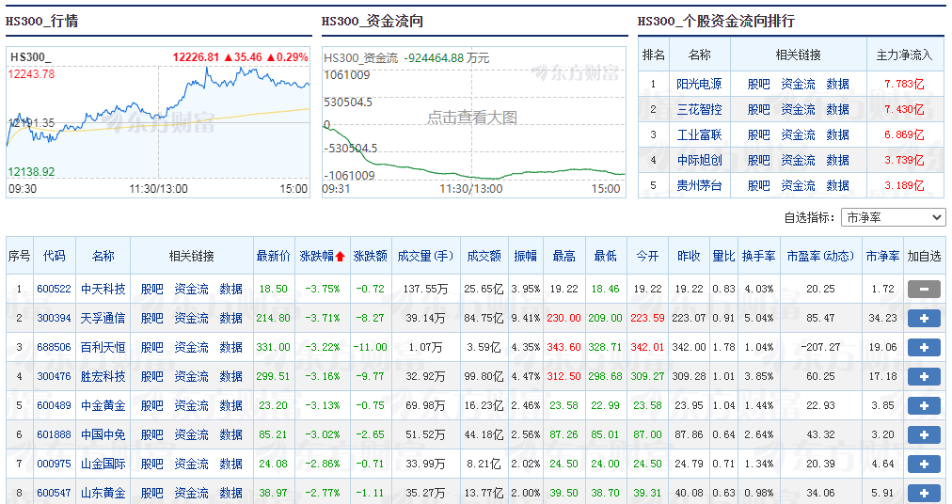The image size is (952, 504).
Task: Open 贵州茅台 stock link in ranking
Action: pos(699,186)
